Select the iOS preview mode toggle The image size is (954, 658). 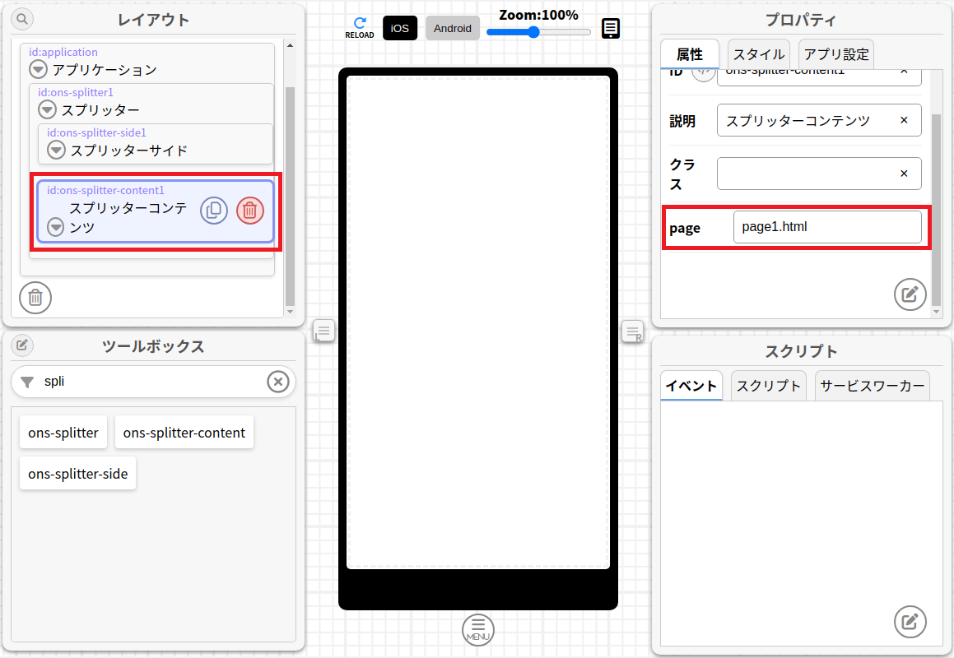coord(399,28)
